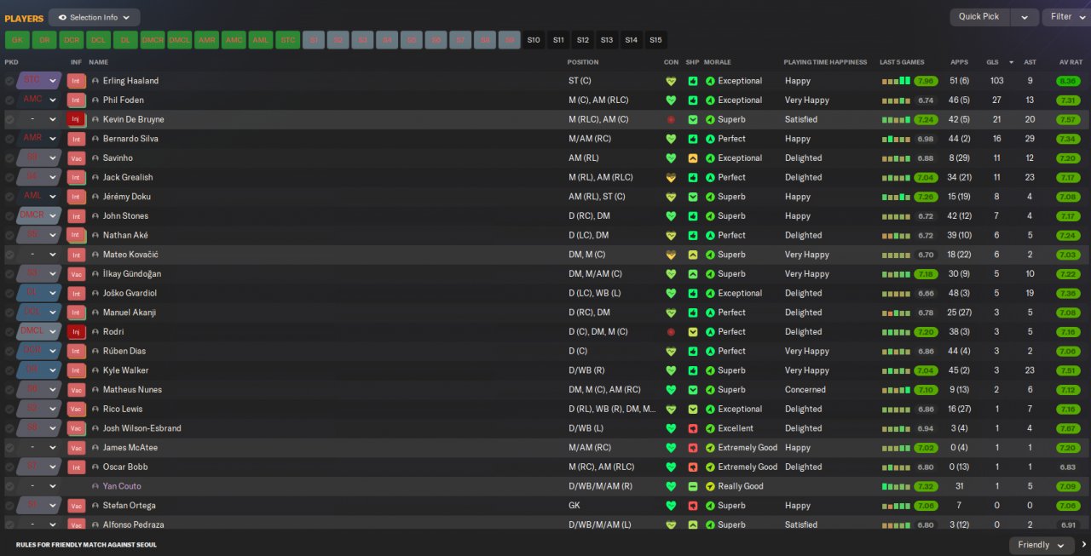
Task: Click Yan Couto's highlighted name
Action: [x=122, y=486]
